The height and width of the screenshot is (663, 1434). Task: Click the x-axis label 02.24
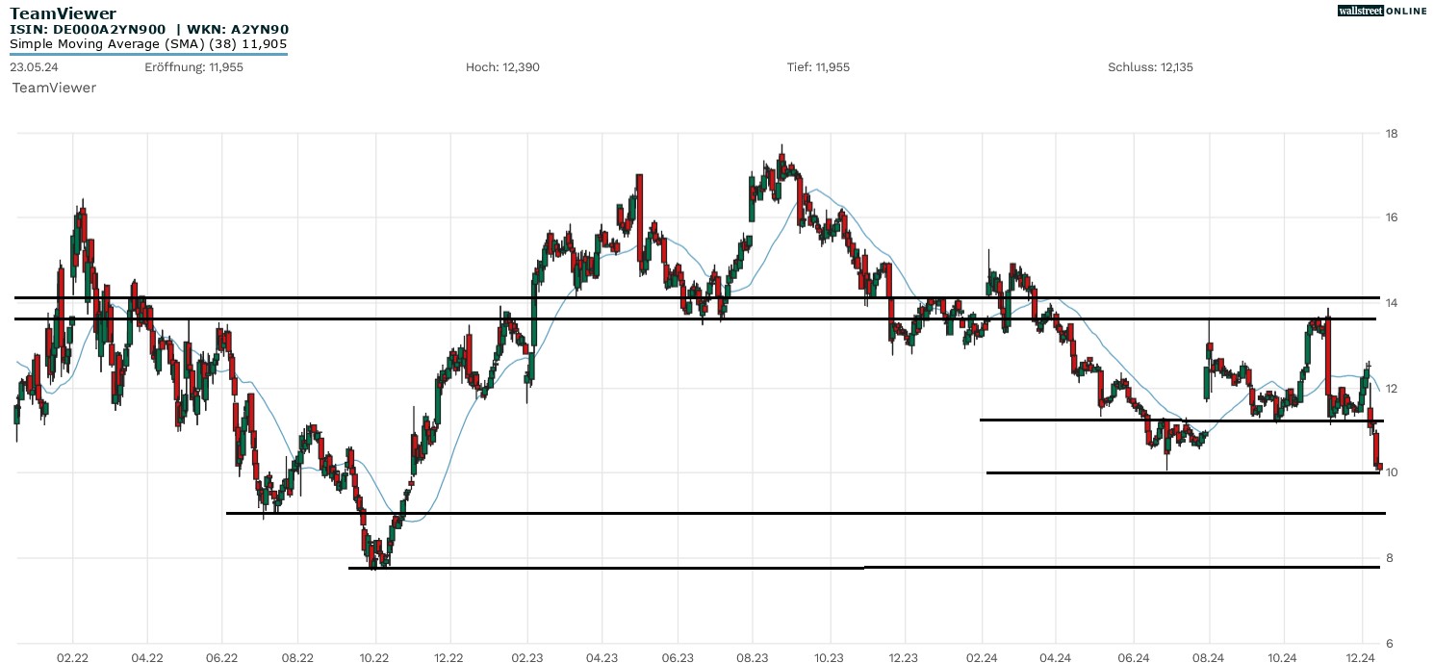982,658
